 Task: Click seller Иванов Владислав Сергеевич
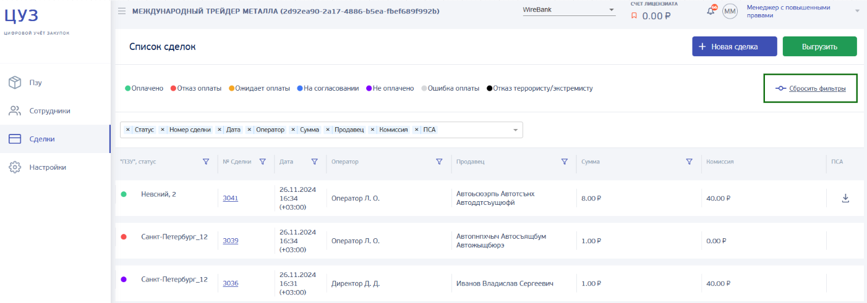tap(505, 283)
